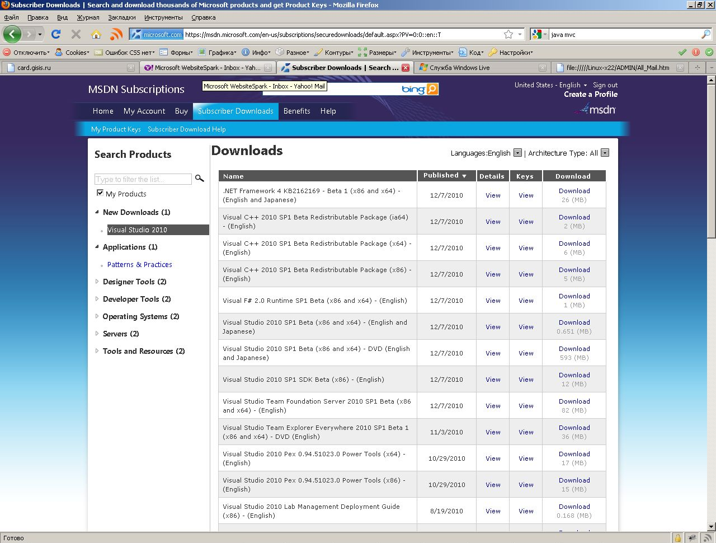This screenshot has height=543, width=716.
Task: Open the Cookies developer toolbar menu
Action: [72, 52]
